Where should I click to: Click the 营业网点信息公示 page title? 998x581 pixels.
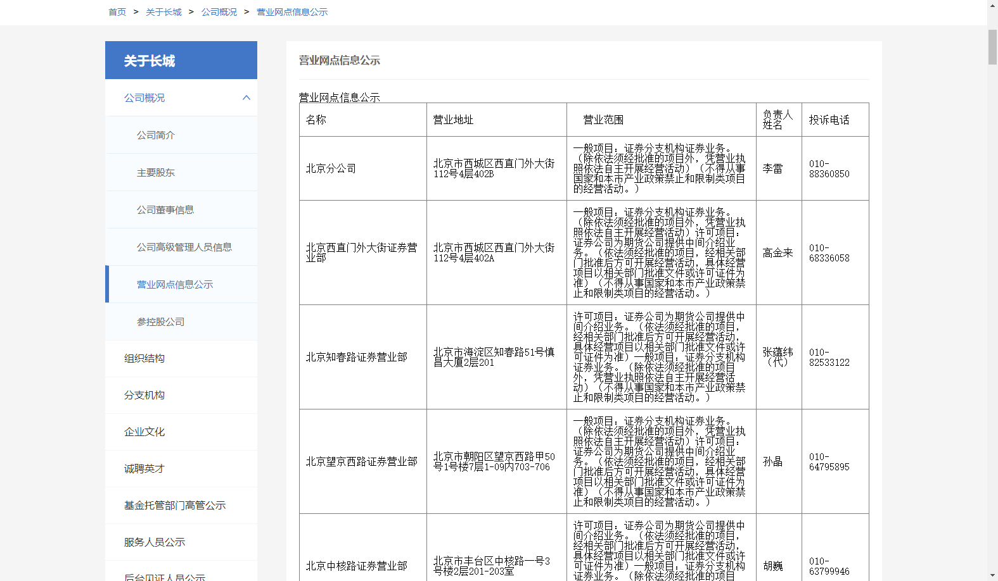click(340, 60)
